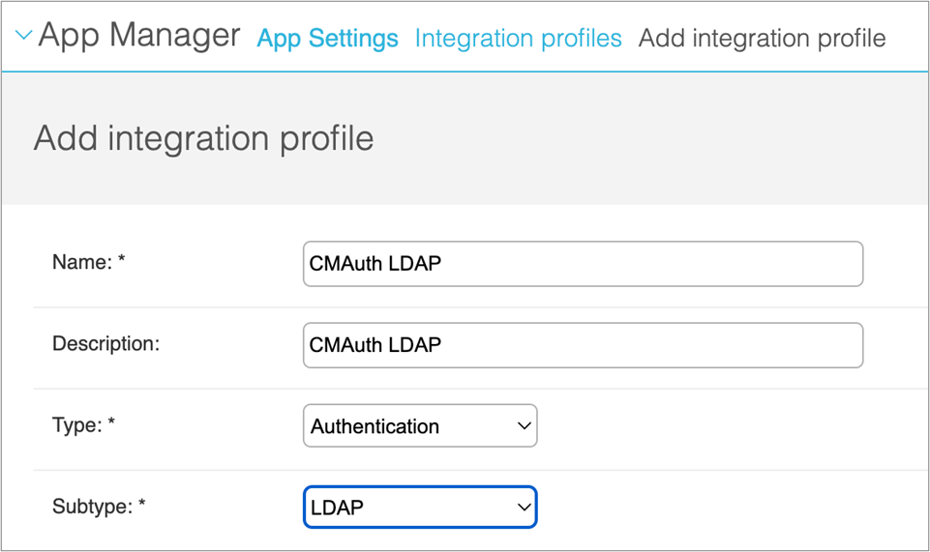Open the Type combo box showing Authentication

point(406,426)
